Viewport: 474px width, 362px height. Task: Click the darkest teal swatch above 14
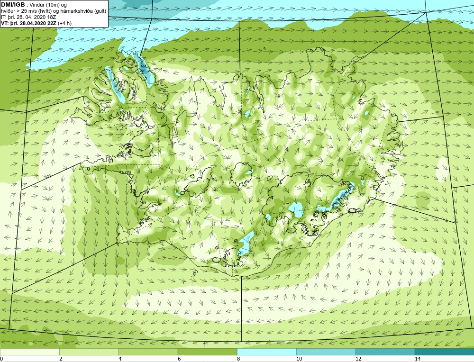pos(445,352)
